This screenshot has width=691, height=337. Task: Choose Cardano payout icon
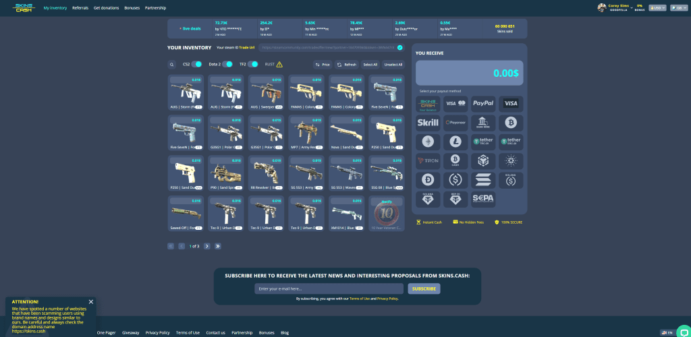click(x=511, y=161)
